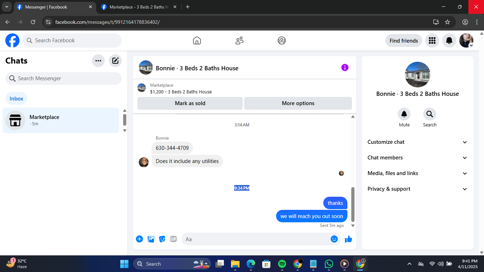The image size is (484, 272).
Task: Open more actions plus icon in composer
Action: (139, 239)
